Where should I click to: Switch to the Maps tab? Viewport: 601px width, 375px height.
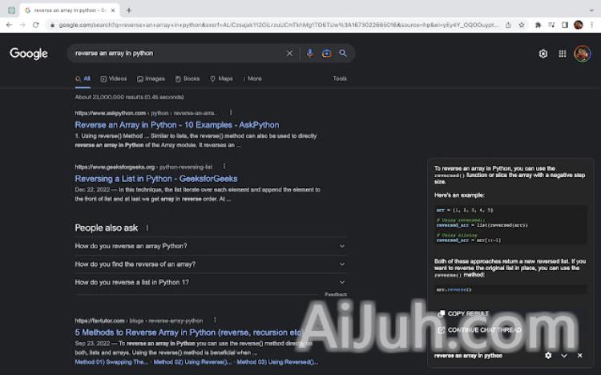pyautogui.click(x=221, y=79)
